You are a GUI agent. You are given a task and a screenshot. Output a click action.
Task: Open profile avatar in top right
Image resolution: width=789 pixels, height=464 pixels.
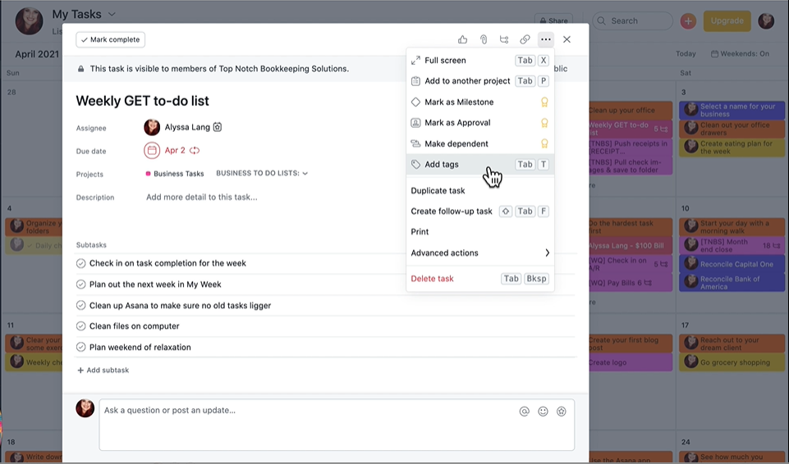pos(766,20)
